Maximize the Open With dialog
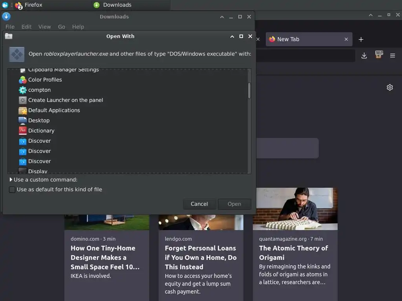Screen dimensions: 402x301 [241, 36]
